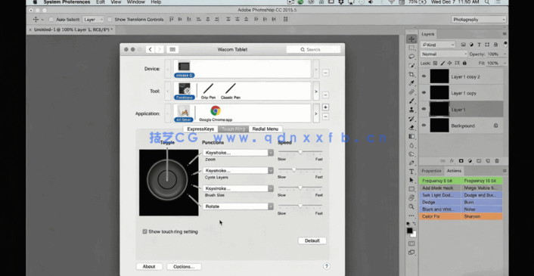Hide the Layer 1 layer
The width and height of the screenshot is (534, 276).
point(424,109)
